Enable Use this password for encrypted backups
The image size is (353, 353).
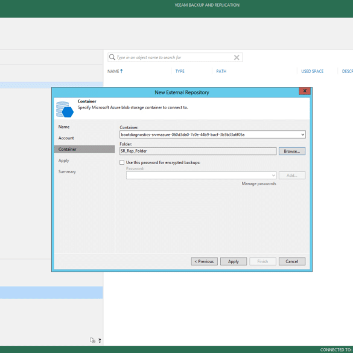[122, 162]
